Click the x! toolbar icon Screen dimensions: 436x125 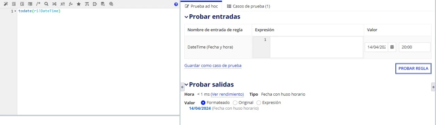[x=62, y=4]
